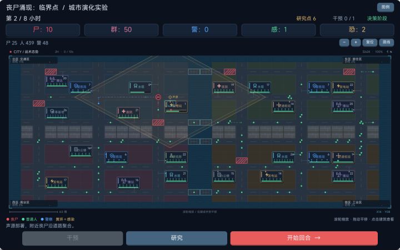
Task: Click the communication station 14 in the industrial zone
Action: [x=343, y=157]
